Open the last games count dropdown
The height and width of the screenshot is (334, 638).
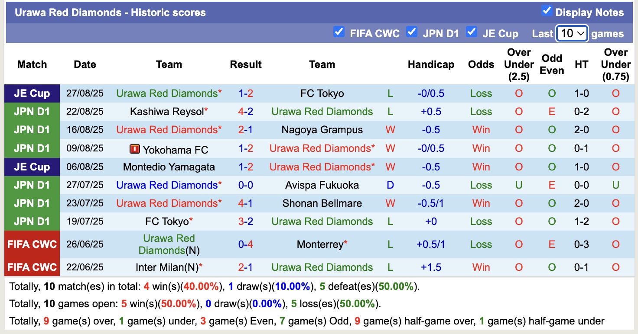click(572, 33)
